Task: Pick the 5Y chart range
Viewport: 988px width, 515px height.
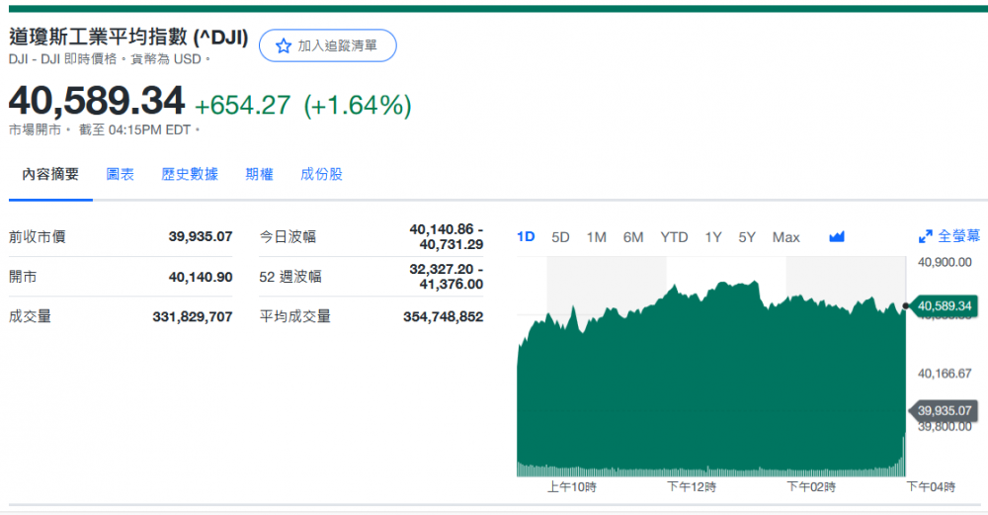Action: [x=747, y=237]
